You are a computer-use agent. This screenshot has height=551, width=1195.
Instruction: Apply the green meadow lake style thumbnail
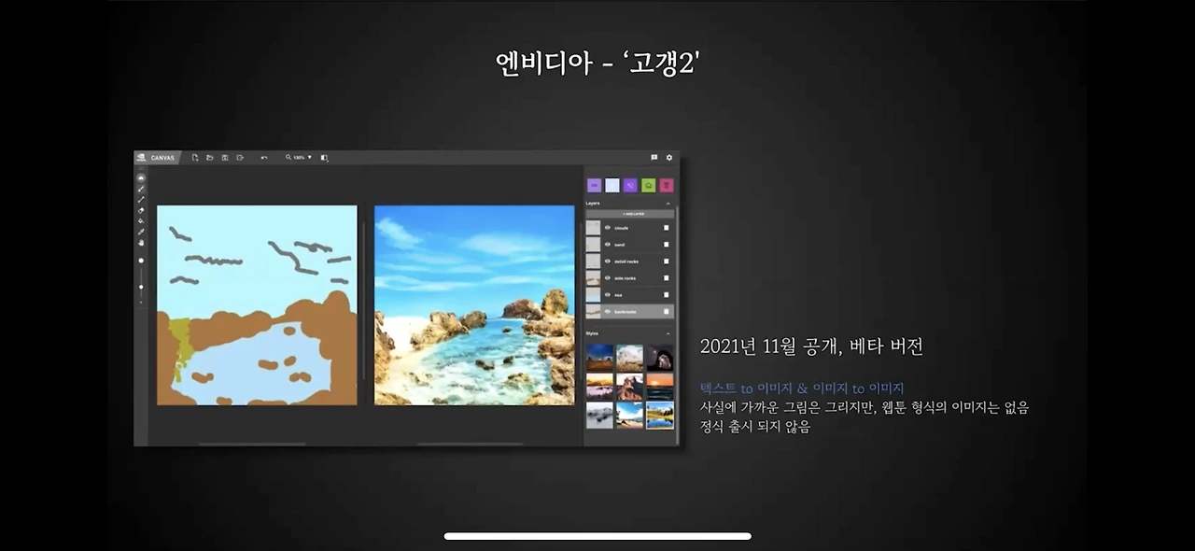click(x=660, y=415)
